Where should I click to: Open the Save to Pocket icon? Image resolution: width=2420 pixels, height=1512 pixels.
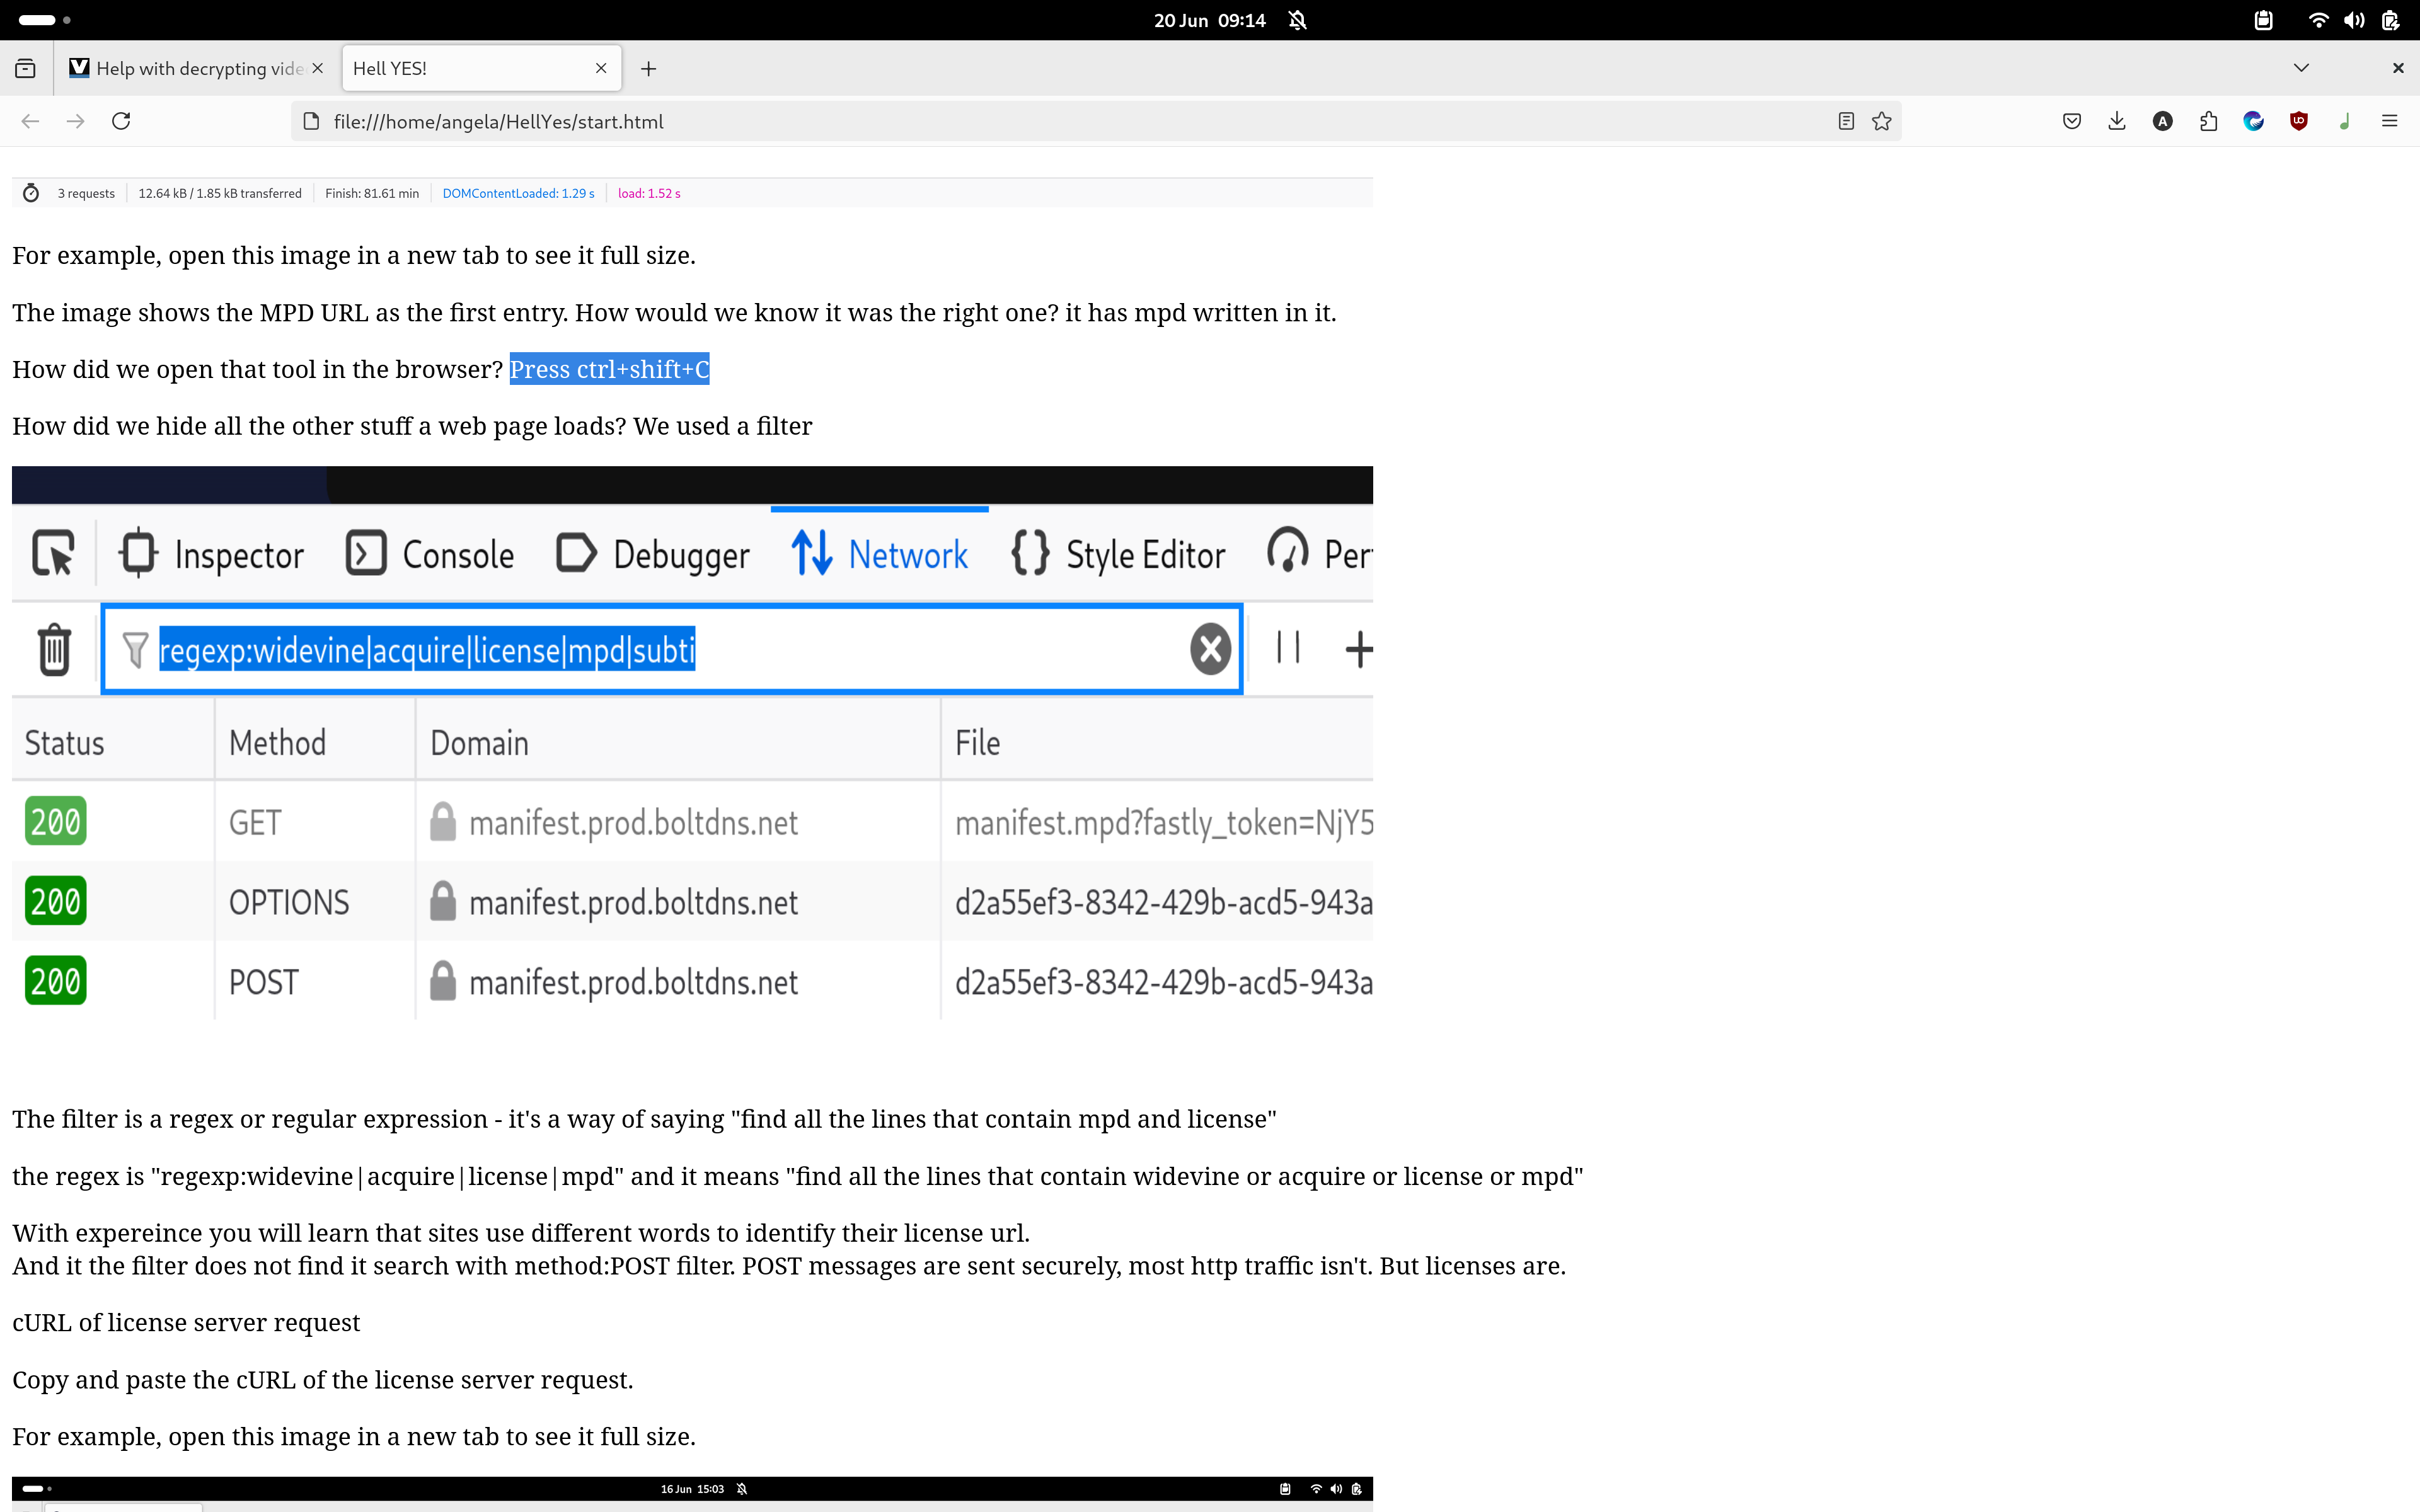point(2072,121)
